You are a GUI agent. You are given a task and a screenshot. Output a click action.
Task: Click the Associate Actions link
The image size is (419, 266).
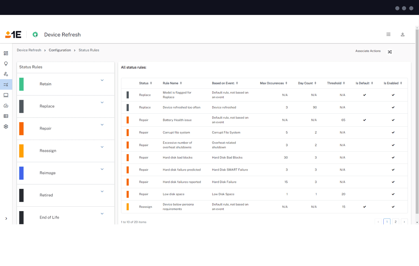coord(368,51)
